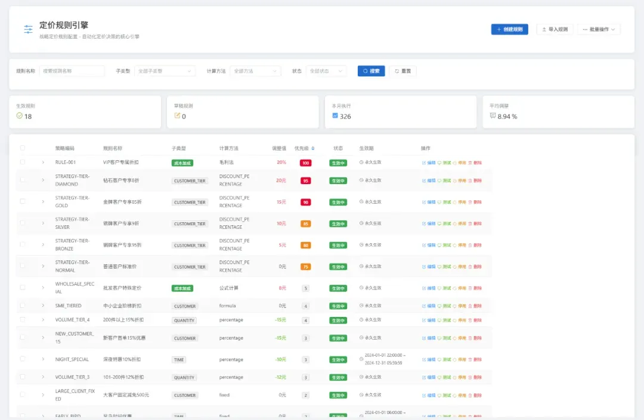Click 删除 for STRATEGY-TIER-BRONZE row

click(475, 245)
